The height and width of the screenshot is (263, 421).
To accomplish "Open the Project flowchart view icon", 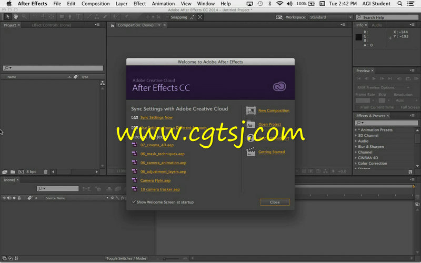I will tap(102, 83).
